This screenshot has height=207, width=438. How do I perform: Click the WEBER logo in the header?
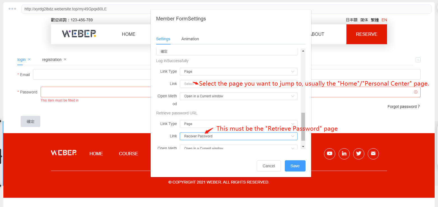[x=79, y=34]
